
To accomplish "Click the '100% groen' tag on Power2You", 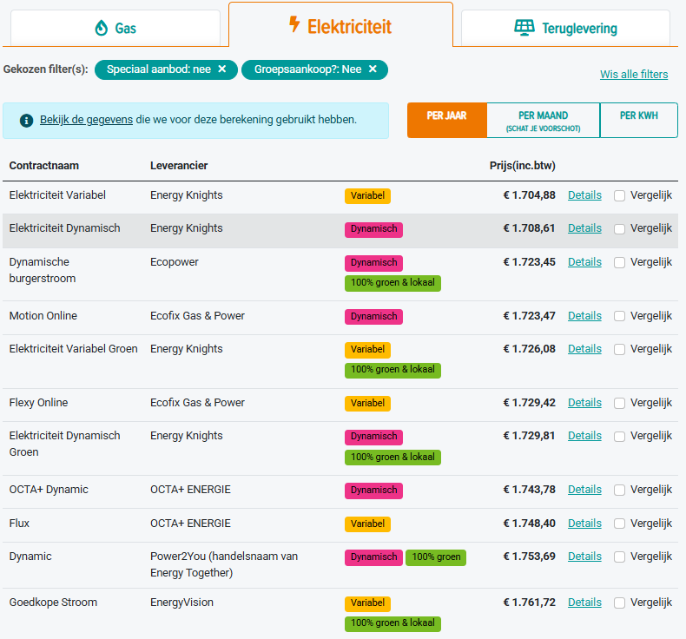I will click(436, 557).
